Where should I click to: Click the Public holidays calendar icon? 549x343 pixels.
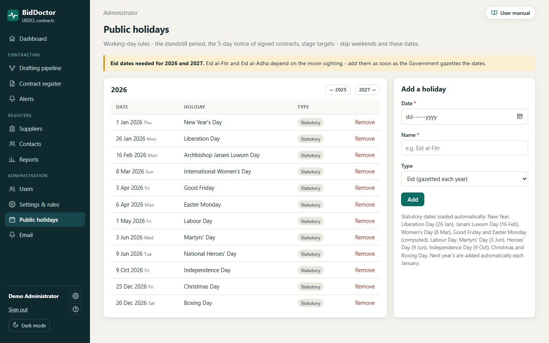pos(12,220)
